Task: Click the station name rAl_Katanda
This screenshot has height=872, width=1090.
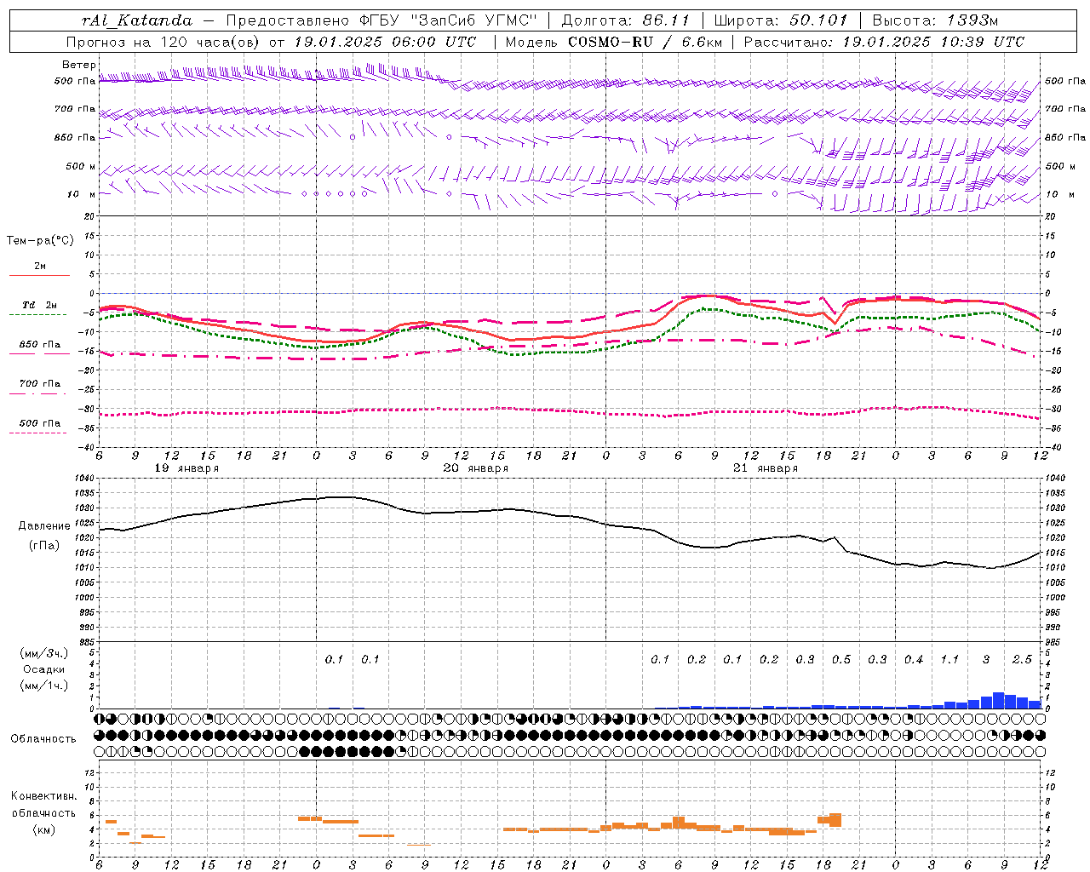Action: click(137, 20)
